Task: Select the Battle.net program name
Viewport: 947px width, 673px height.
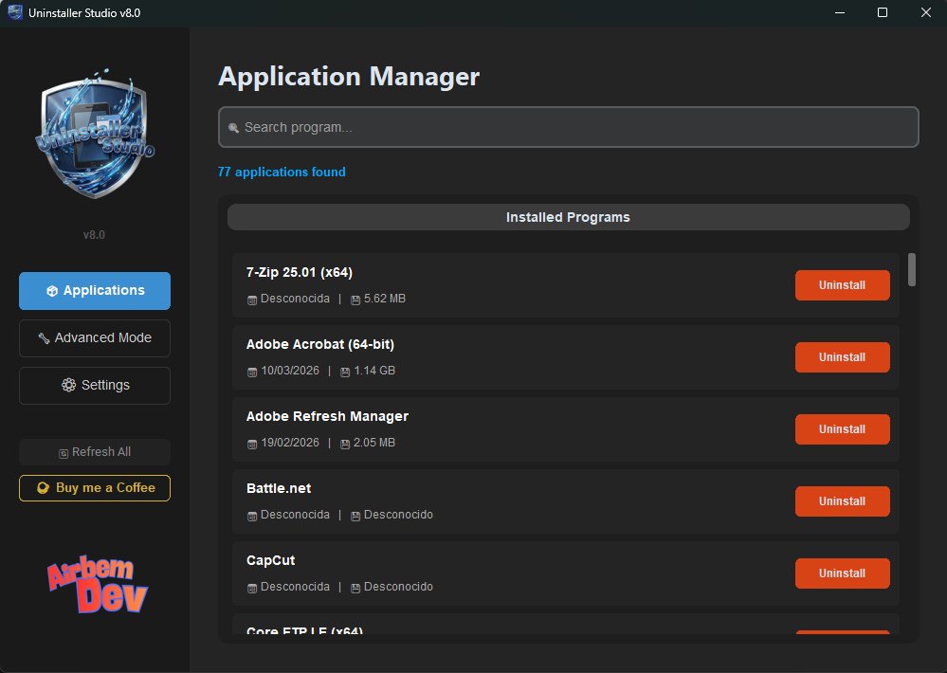Action: tap(279, 488)
